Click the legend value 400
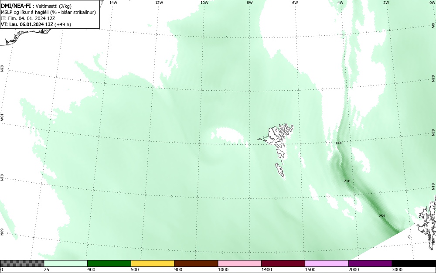The image size is (436, 273). (91, 270)
